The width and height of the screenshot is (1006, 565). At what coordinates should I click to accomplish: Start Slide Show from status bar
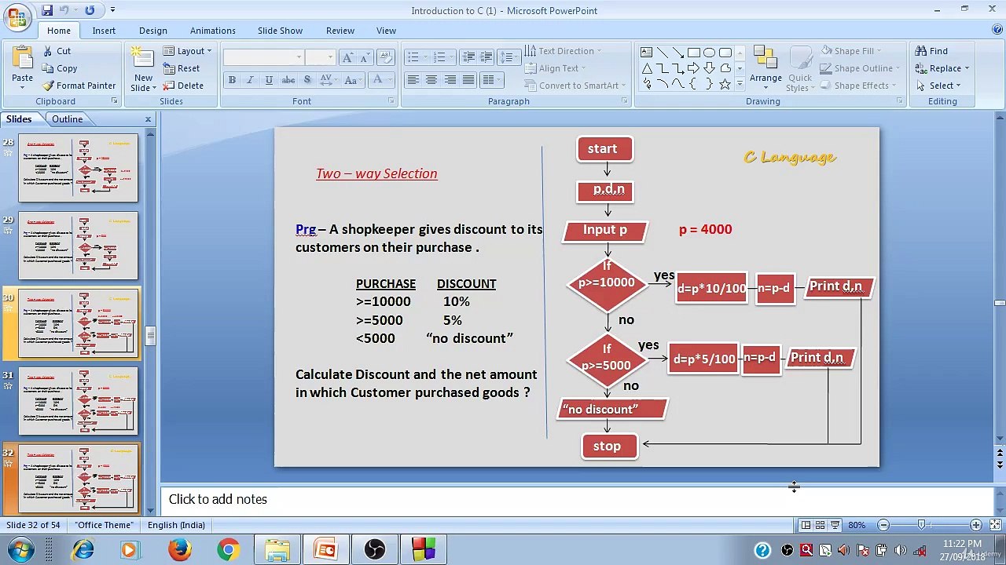[x=835, y=525]
